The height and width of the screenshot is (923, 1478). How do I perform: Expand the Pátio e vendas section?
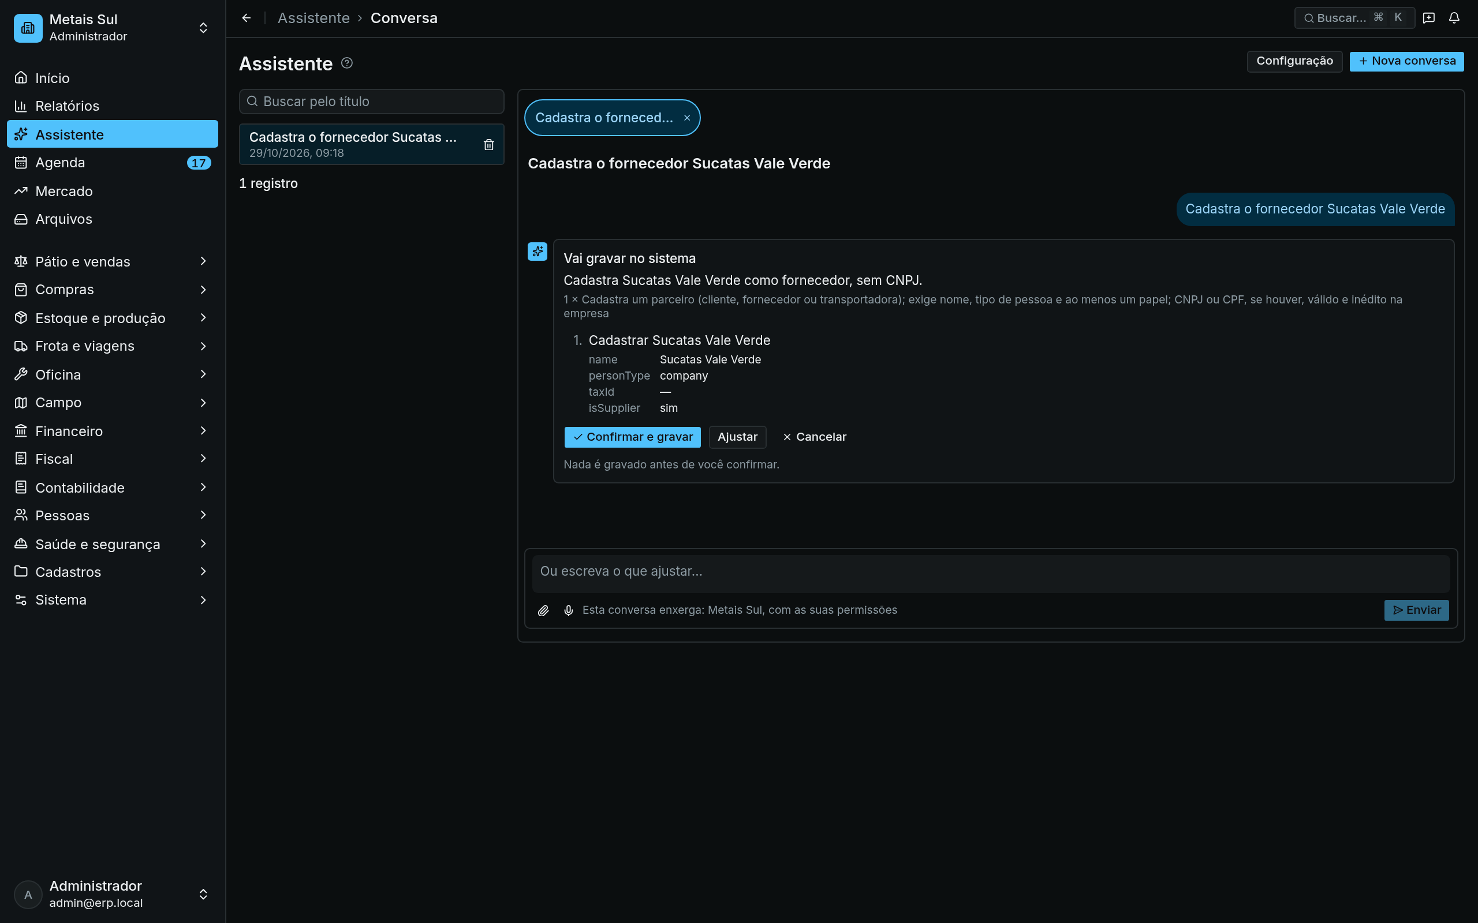113,261
